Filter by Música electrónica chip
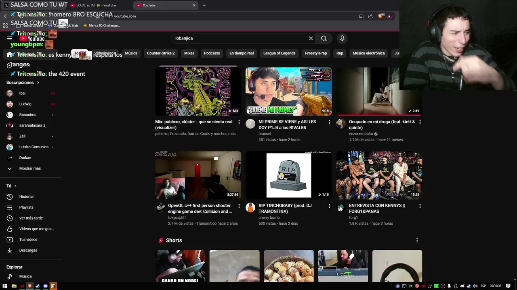 [x=369, y=53]
